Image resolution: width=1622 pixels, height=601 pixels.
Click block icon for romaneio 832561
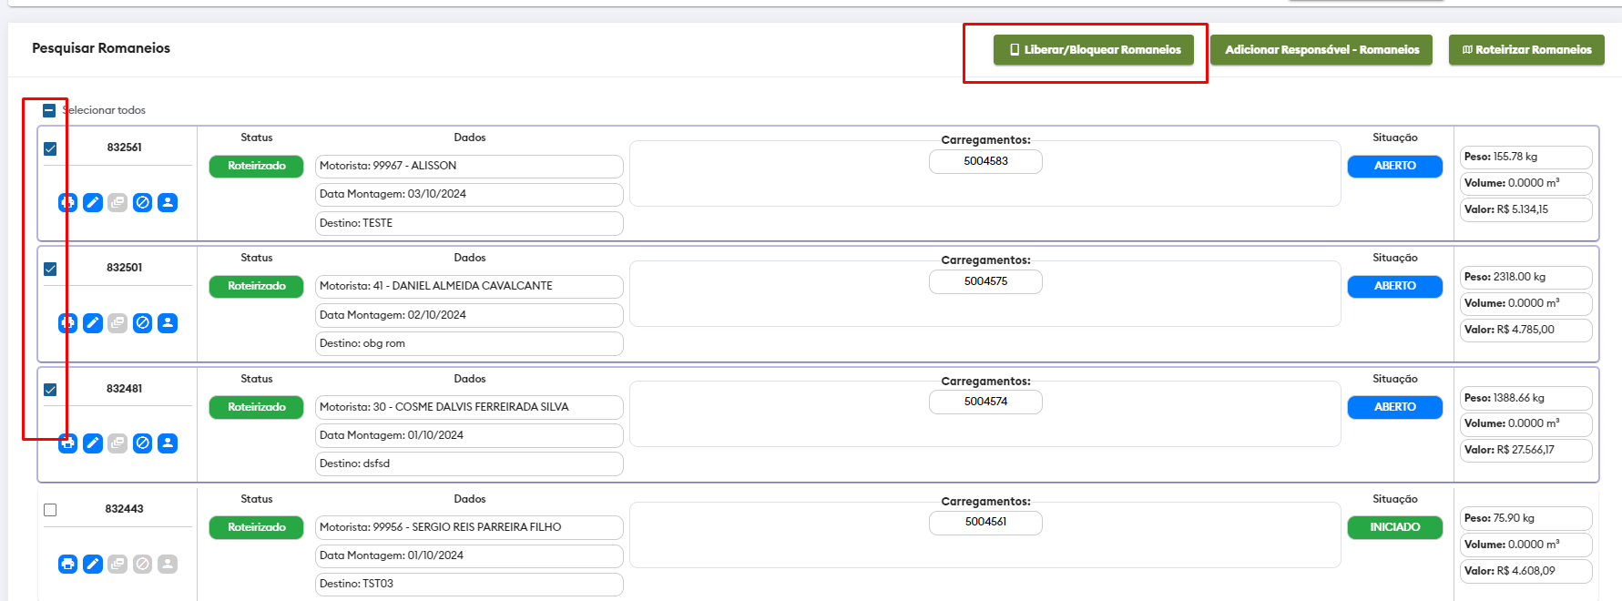click(x=143, y=202)
